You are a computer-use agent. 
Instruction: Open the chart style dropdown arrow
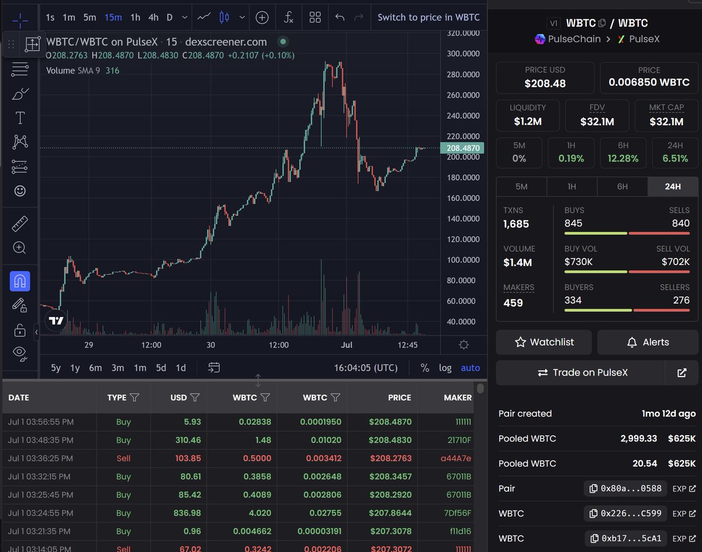tap(242, 18)
